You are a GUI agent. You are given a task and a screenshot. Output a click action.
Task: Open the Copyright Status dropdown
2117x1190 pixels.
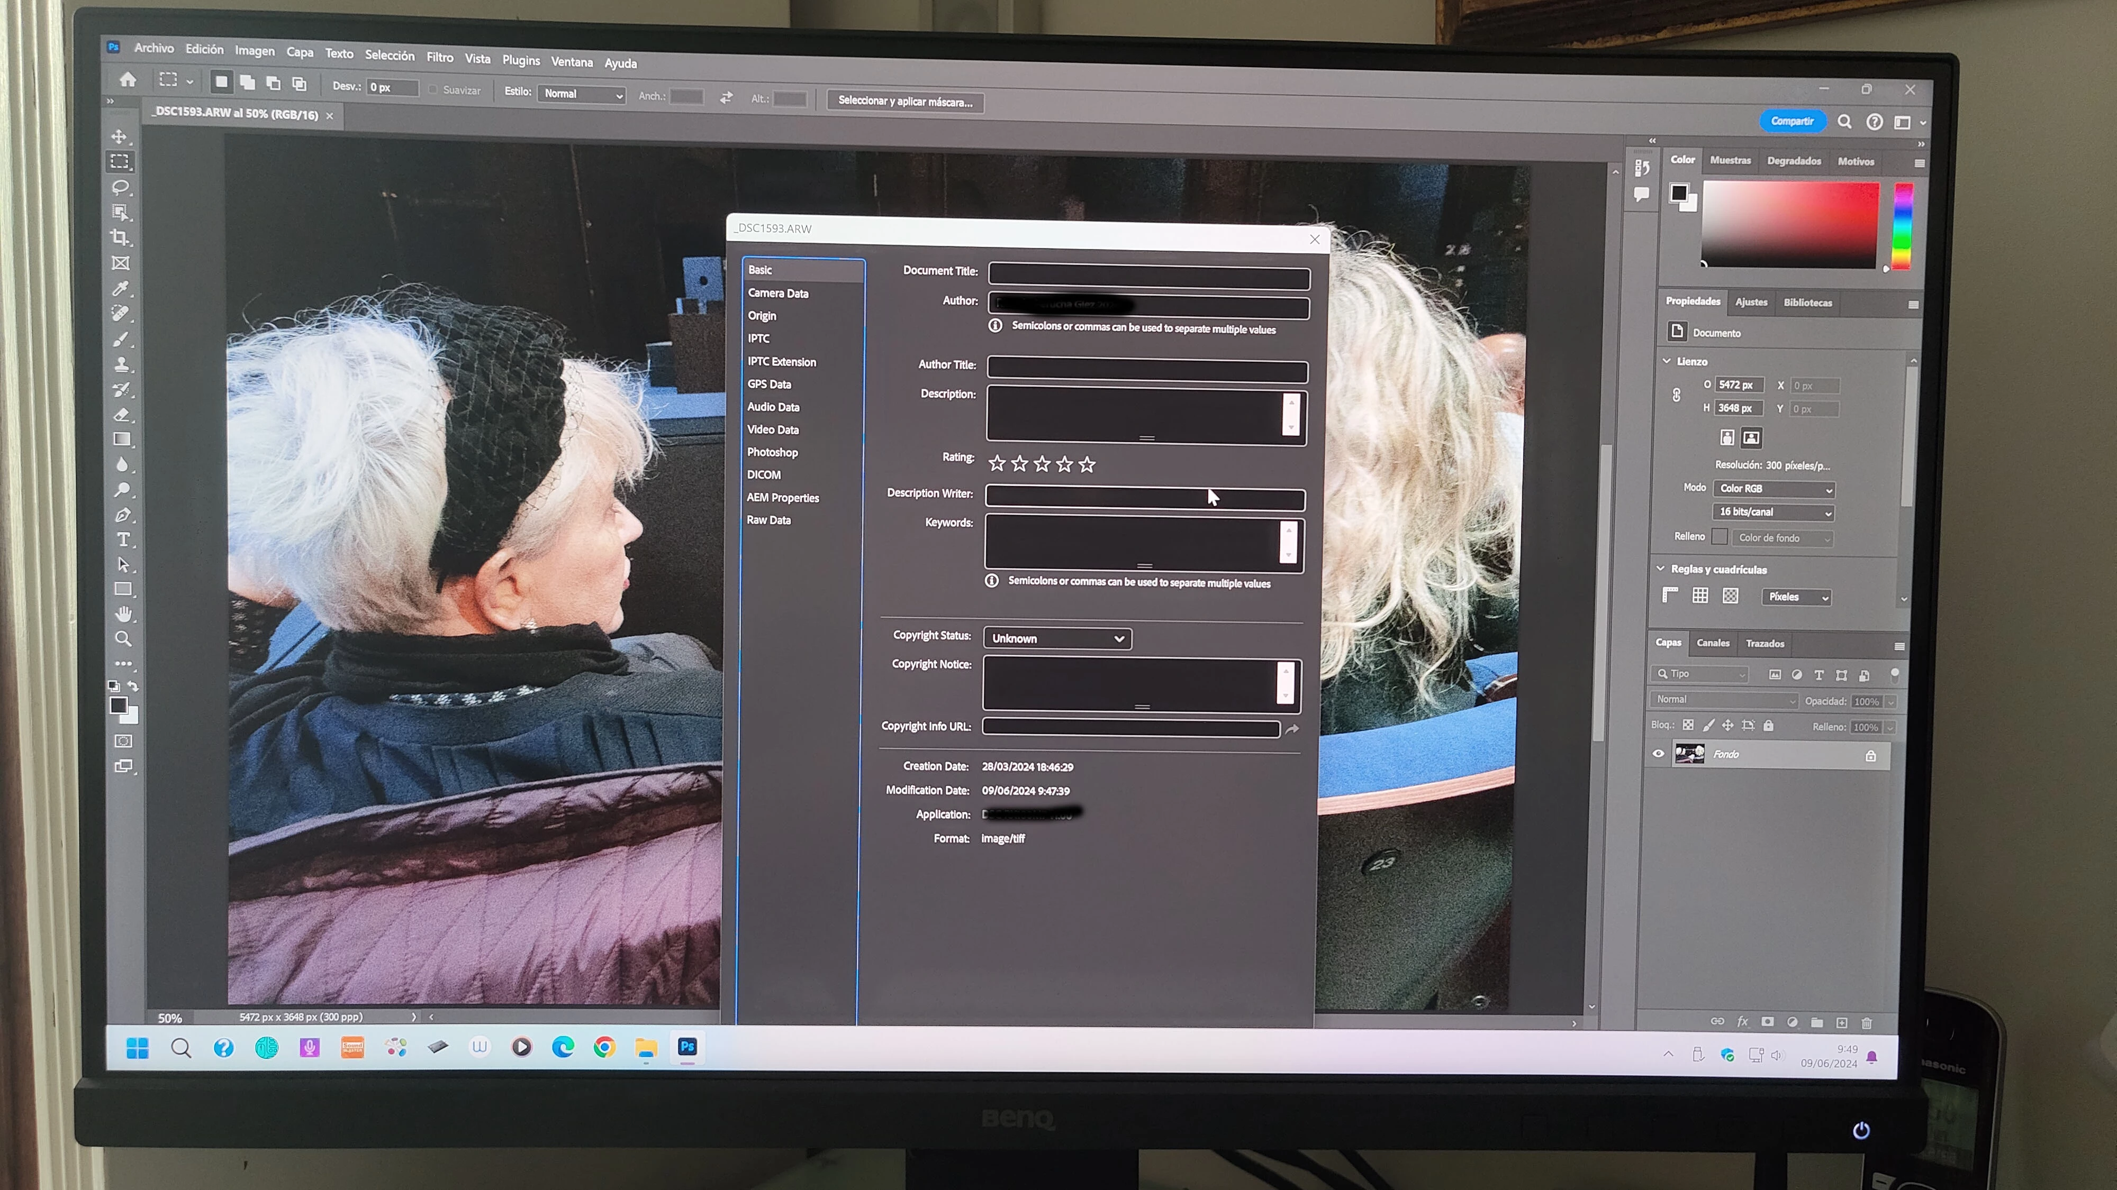(x=1057, y=638)
